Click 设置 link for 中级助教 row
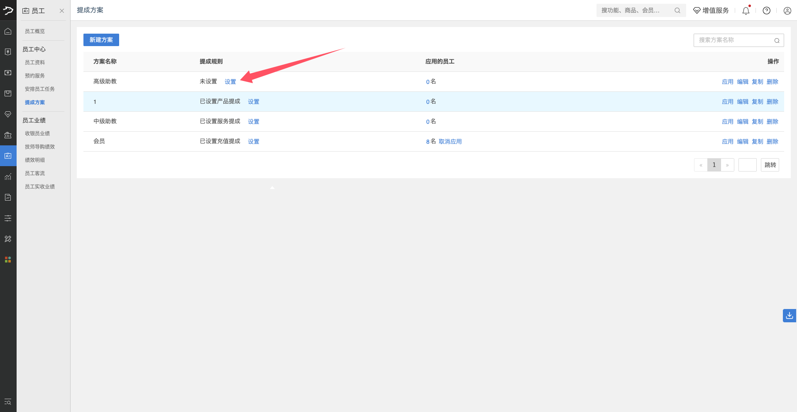797x412 pixels. tap(254, 122)
